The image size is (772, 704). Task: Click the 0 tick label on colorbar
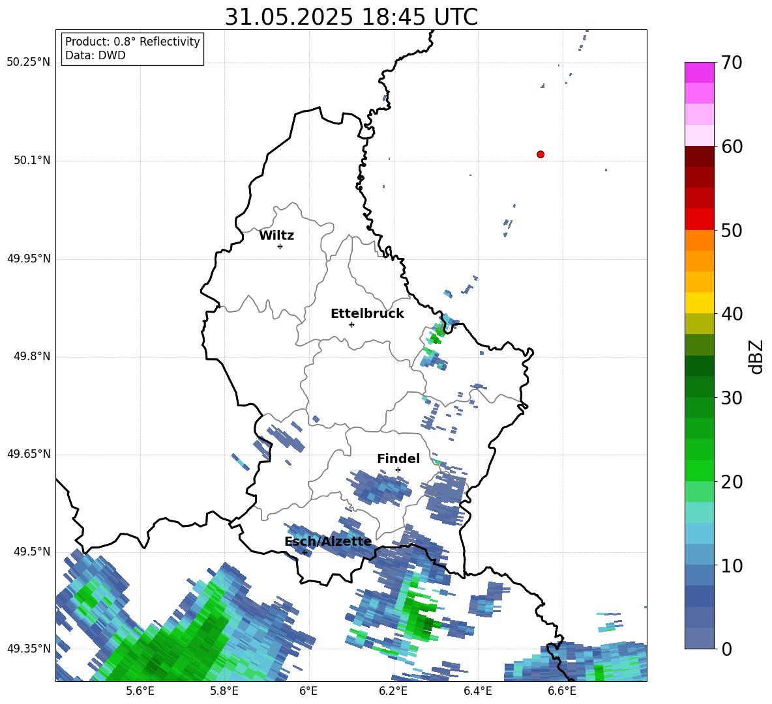(727, 649)
